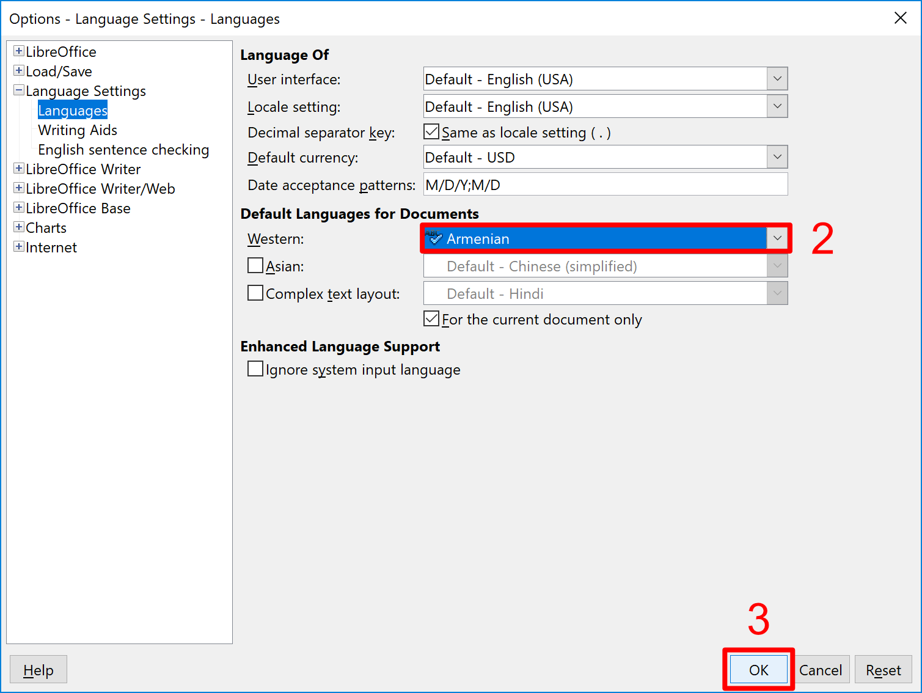Enable Ignore system input language

click(255, 369)
